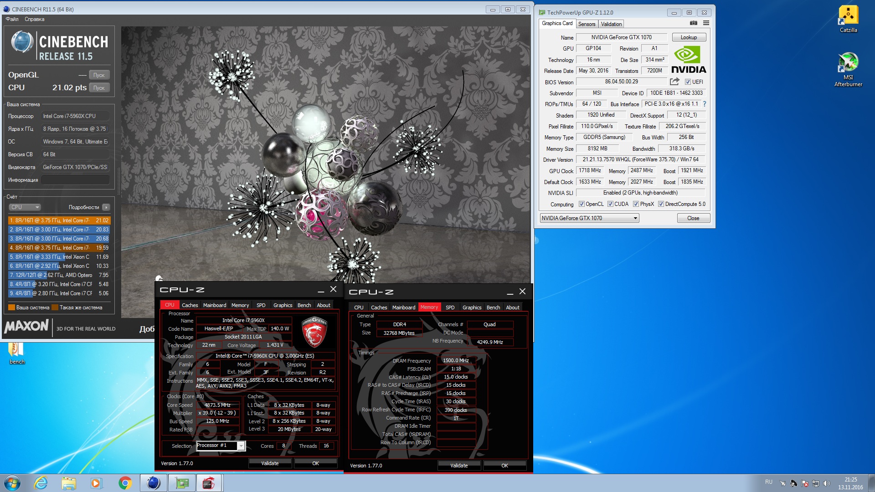
Task: Open Caches tab in left CPU-Z window
Action: (x=190, y=305)
